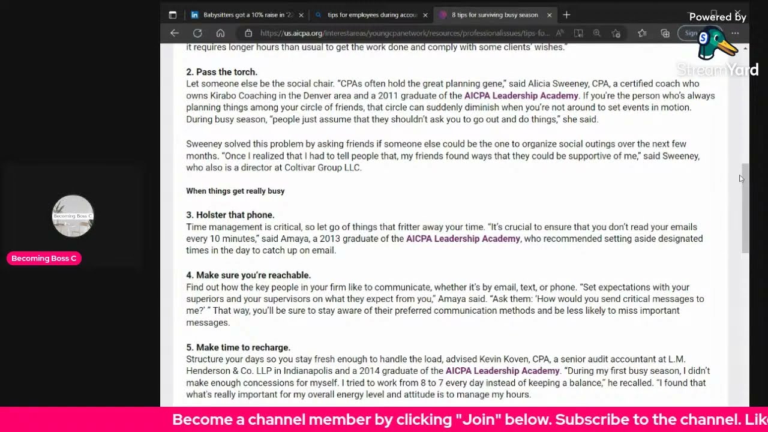
Task: Open AICPA Leadership Academy link in Holster that phone
Action: coord(463,239)
